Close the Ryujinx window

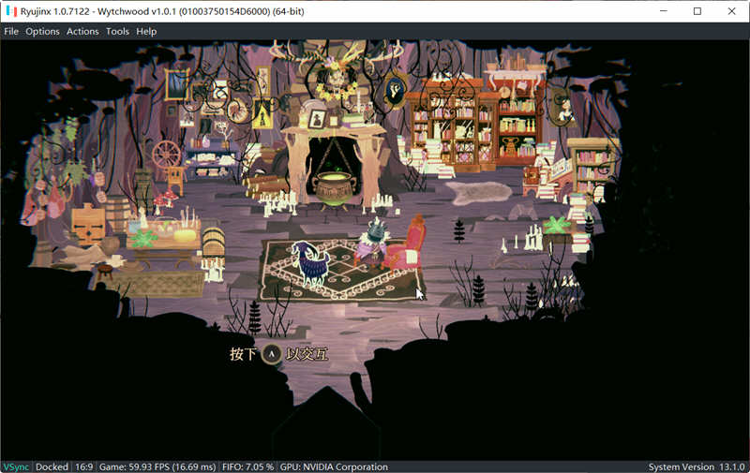click(731, 11)
